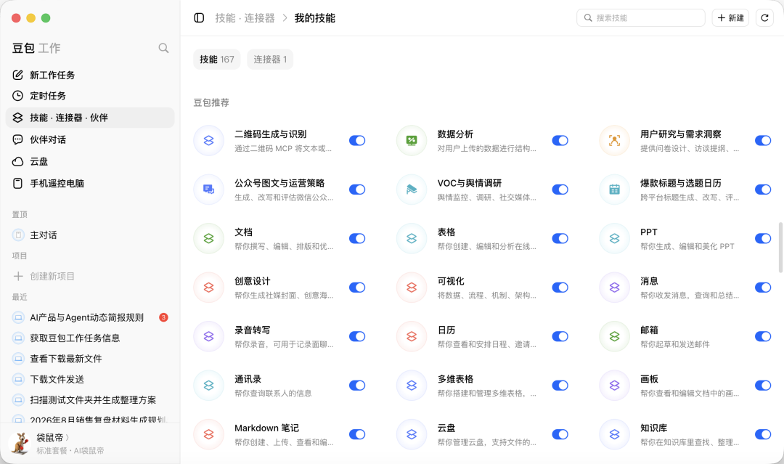Click the 二维码生成与识别 skill icon
Image resolution: width=784 pixels, height=464 pixels.
pos(208,140)
